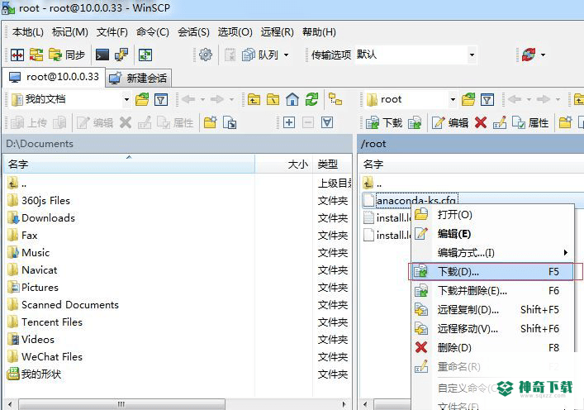Click the synchronize directories 同步 button
584x410 pixels.
point(67,55)
